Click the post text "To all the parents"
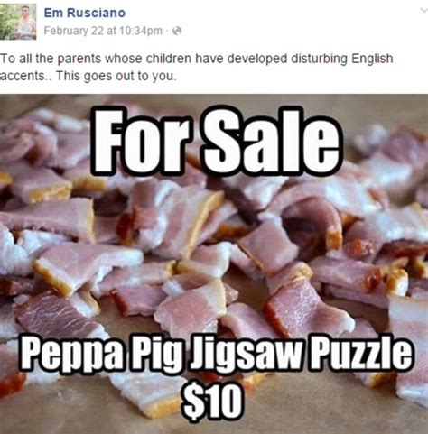 click(51, 59)
